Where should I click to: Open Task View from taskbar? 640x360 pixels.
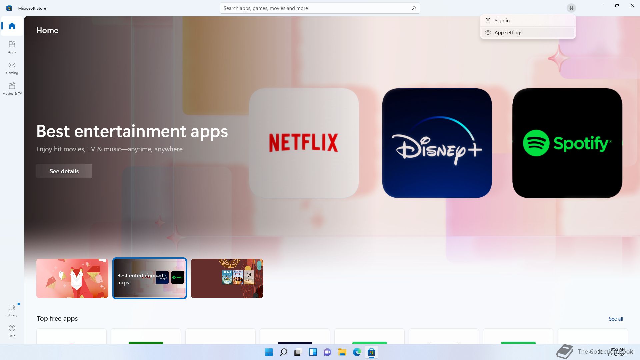pos(298,352)
